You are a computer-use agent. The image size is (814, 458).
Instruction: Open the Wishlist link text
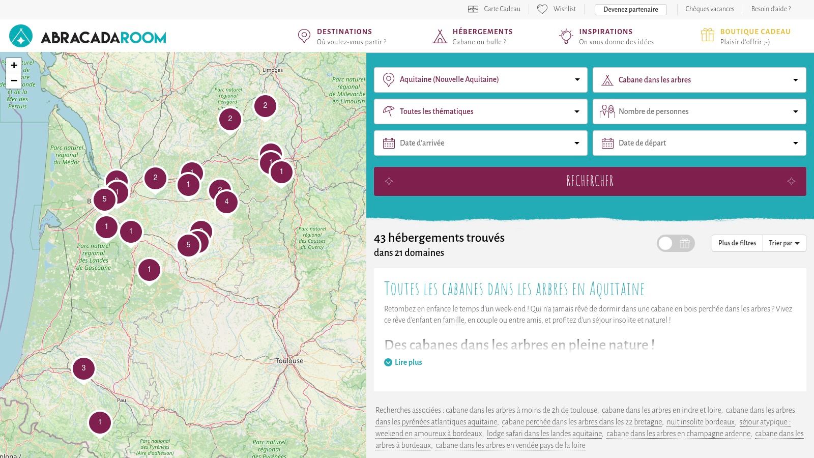click(565, 9)
